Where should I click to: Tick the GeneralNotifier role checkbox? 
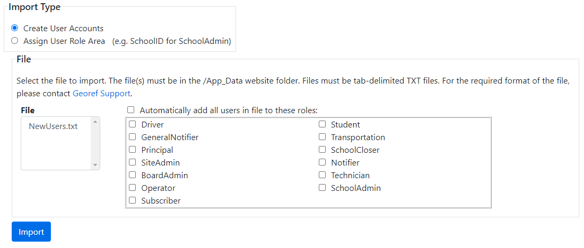133,137
